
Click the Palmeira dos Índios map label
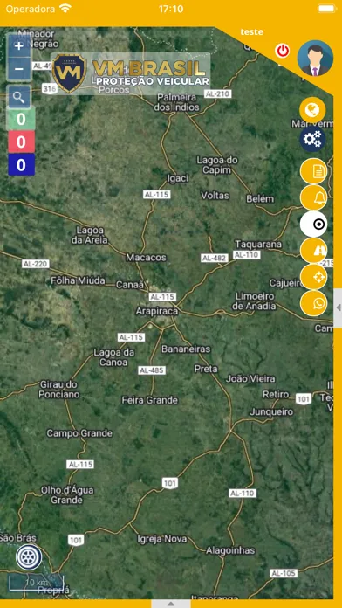176,102
